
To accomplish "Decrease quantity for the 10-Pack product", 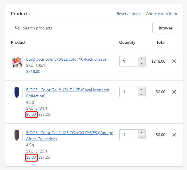I will [x=141, y=64].
